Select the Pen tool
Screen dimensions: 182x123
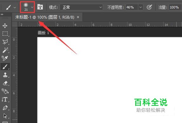coord(5,108)
